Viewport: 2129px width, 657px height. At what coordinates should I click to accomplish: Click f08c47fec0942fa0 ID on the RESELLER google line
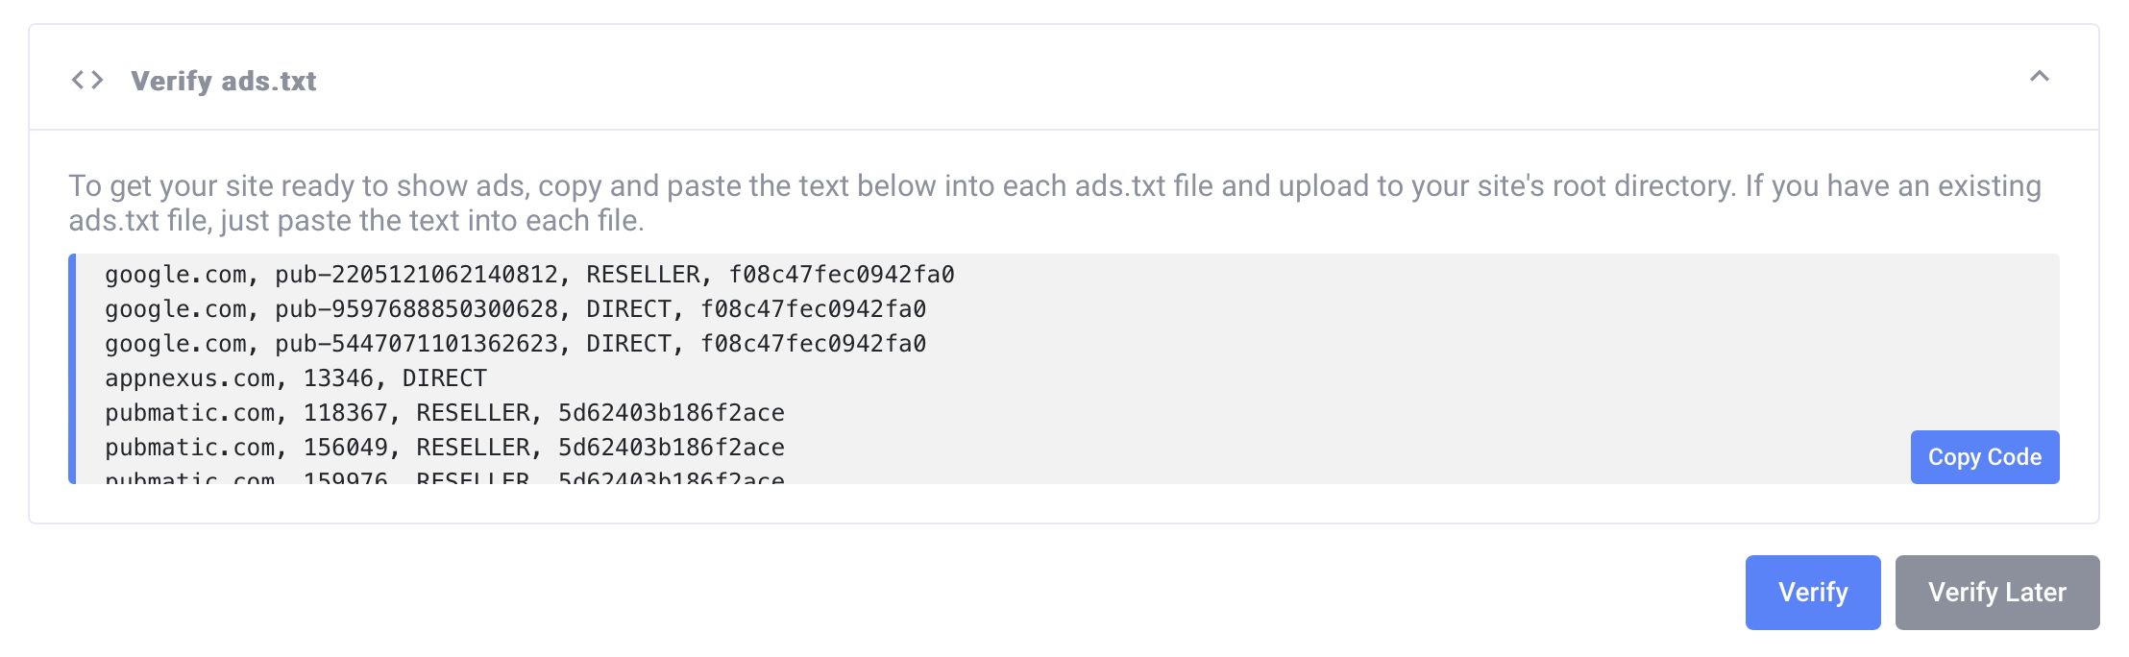pos(841,275)
